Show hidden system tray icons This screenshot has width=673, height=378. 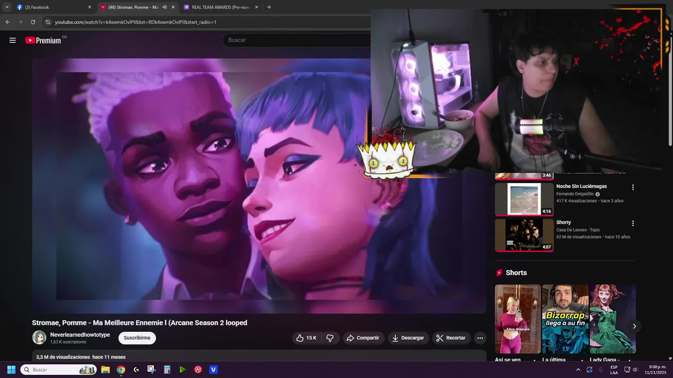(x=578, y=370)
